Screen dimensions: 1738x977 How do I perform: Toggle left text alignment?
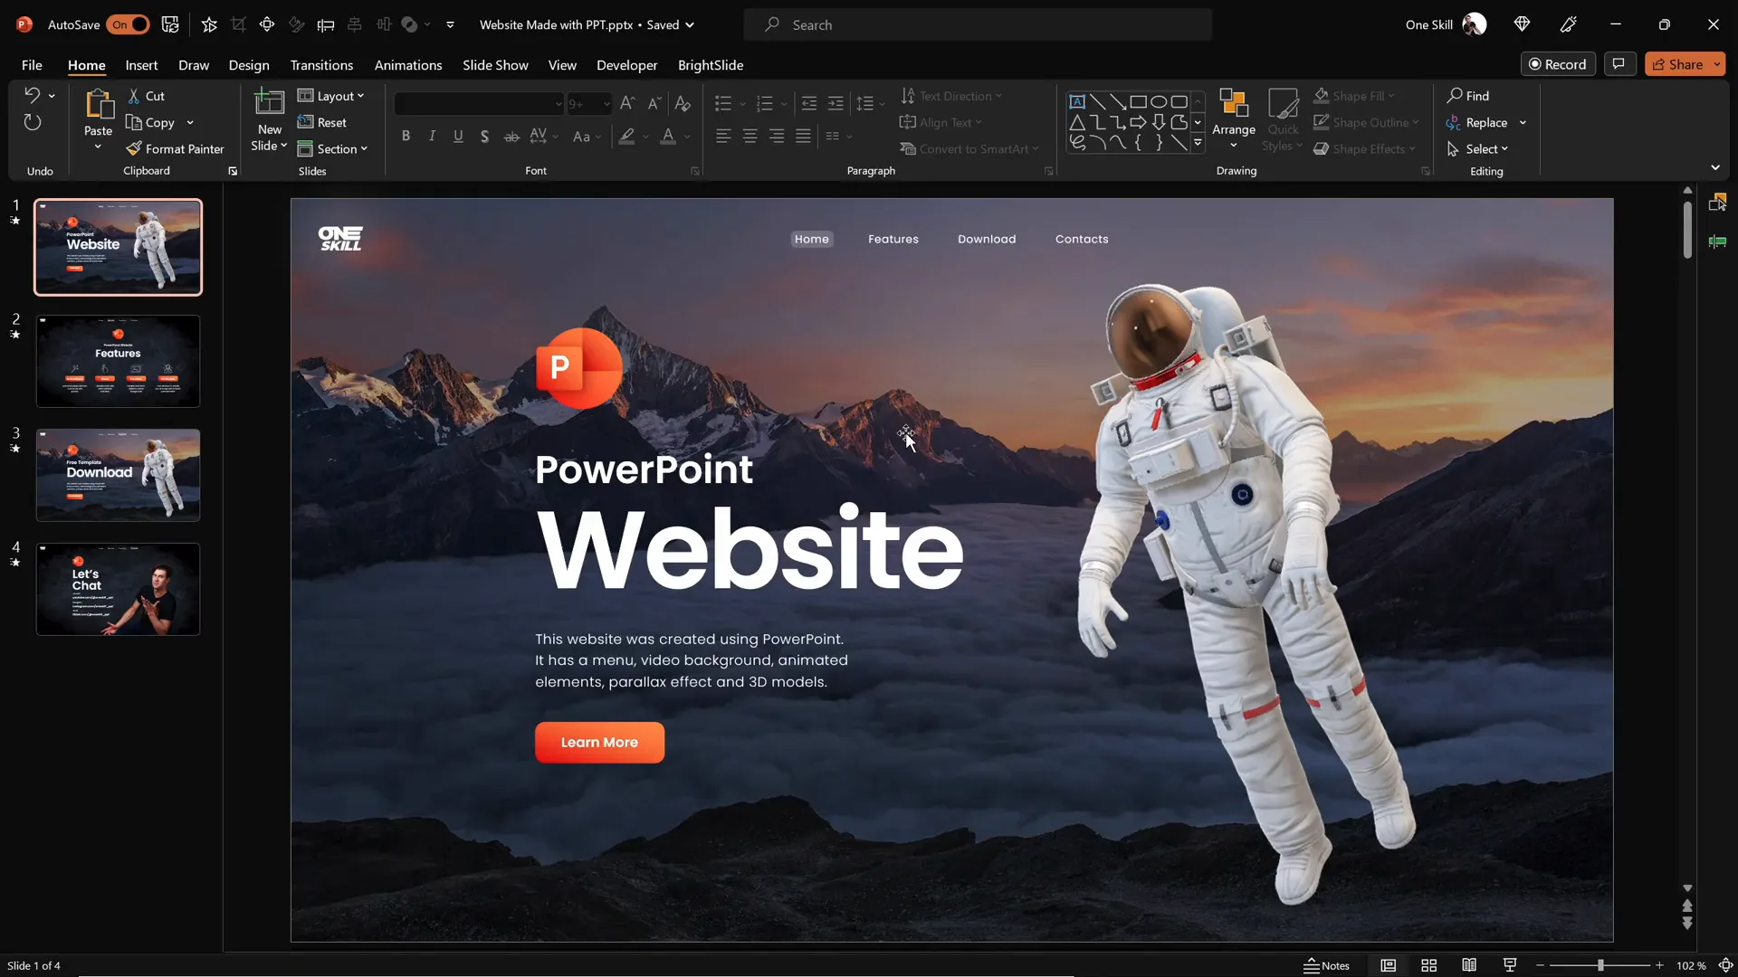coord(723,136)
